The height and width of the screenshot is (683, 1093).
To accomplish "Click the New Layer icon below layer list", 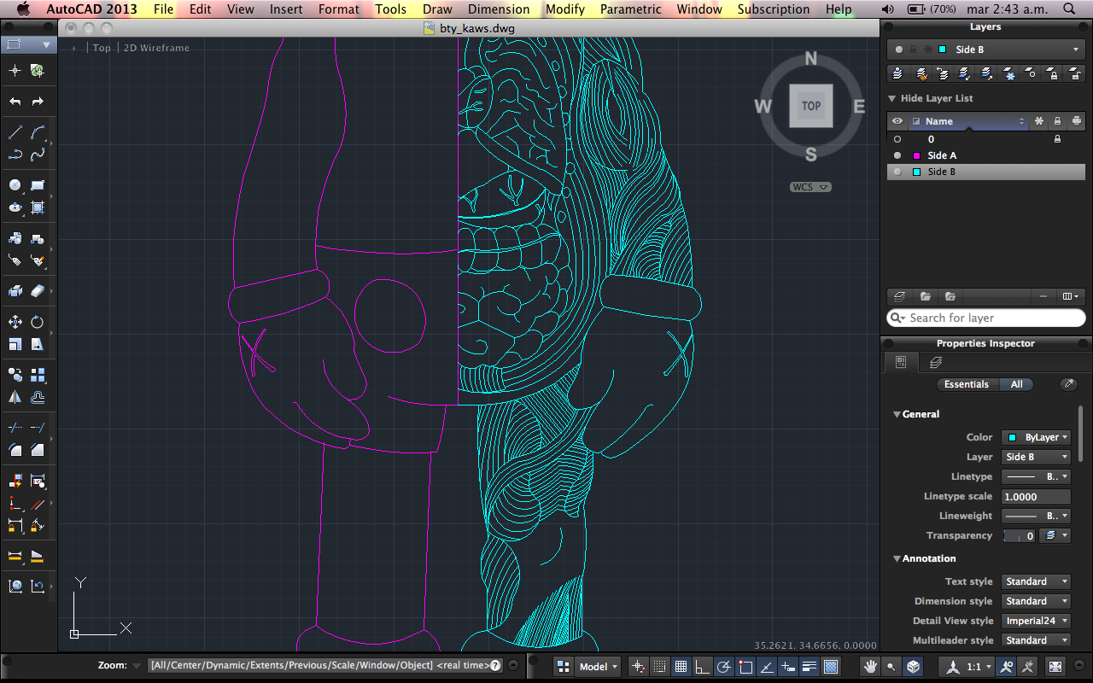I will point(899,296).
